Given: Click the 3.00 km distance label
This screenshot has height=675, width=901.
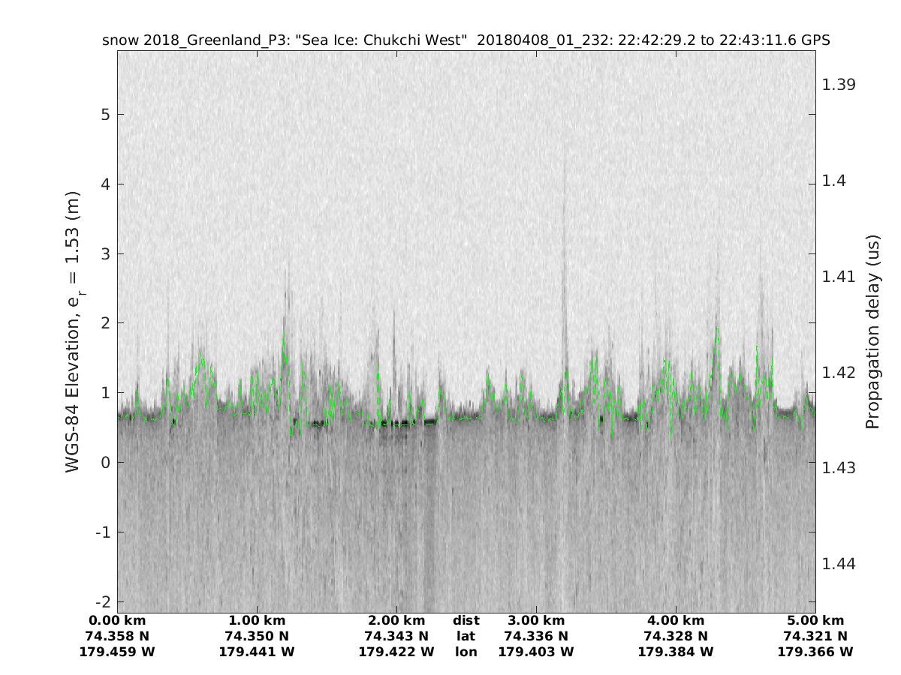Looking at the screenshot, I should (536, 620).
